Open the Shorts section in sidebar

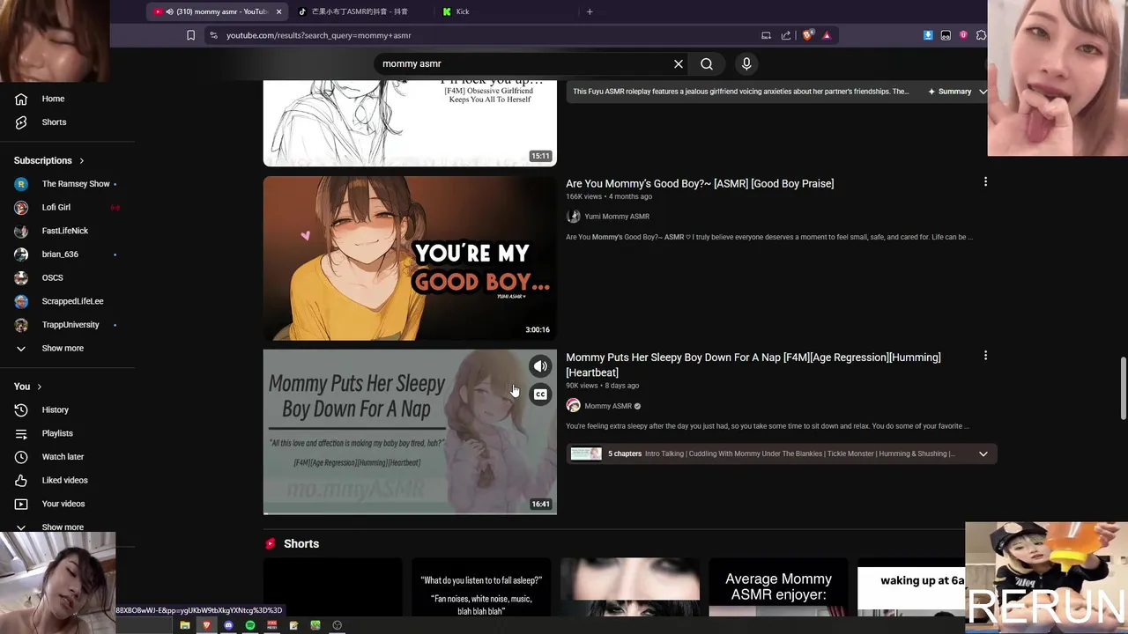[54, 122]
